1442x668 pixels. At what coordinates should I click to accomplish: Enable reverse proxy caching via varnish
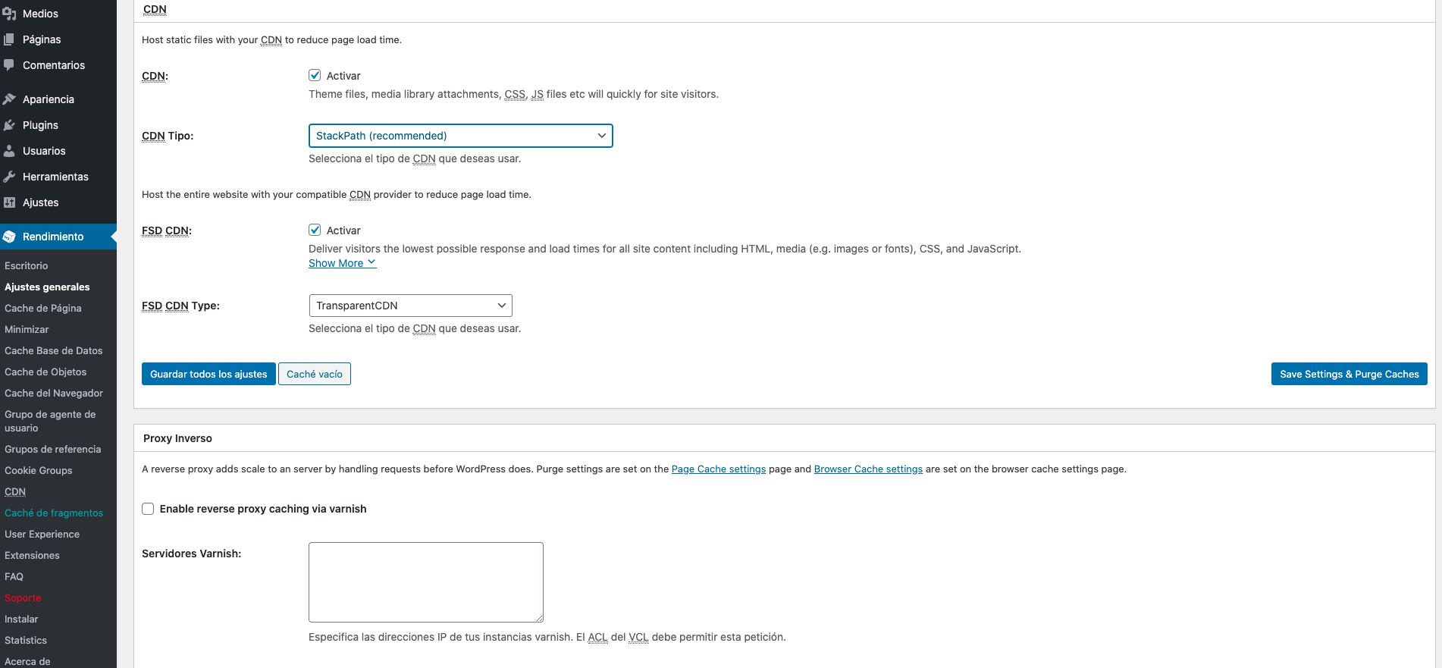(148, 509)
